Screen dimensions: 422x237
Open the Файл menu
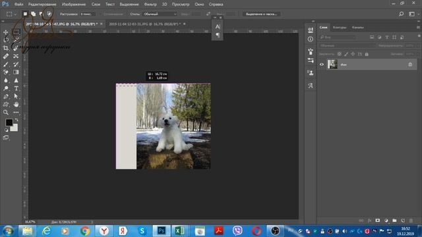[x=18, y=5]
